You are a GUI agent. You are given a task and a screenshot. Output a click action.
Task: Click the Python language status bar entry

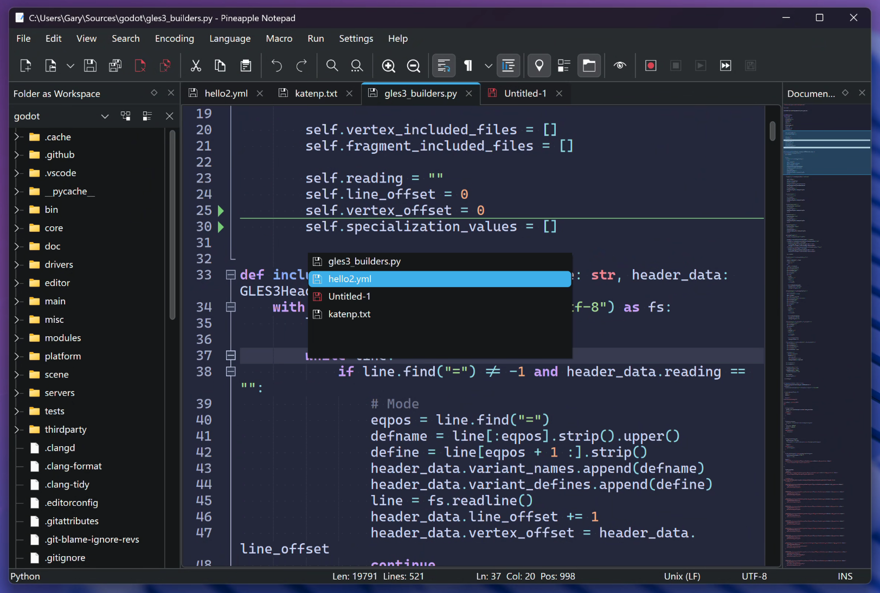point(25,576)
